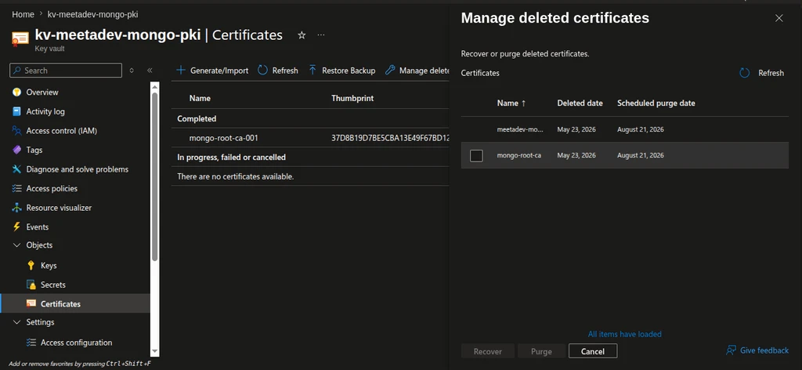
Task: Click the Events lightning bolt icon
Action: point(16,227)
